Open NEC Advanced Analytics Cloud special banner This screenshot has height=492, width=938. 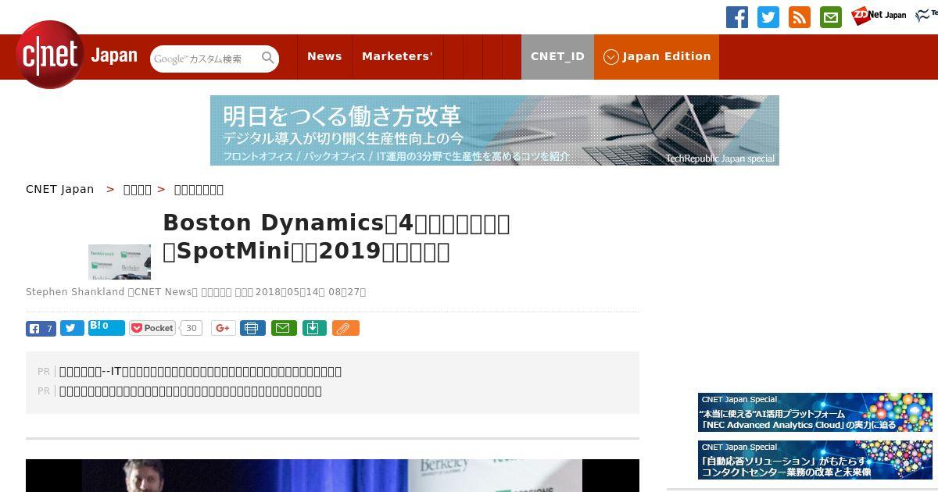click(815, 412)
